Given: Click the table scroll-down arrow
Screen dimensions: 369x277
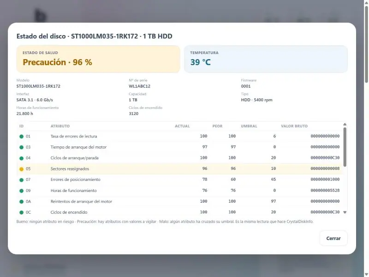Looking at the screenshot, I should [x=345, y=212].
